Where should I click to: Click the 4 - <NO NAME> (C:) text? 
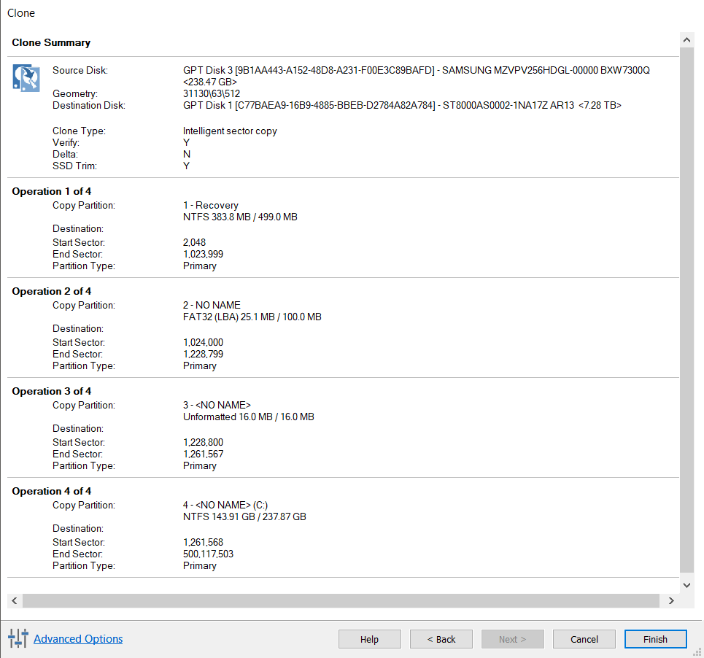[x=225, y=505]
